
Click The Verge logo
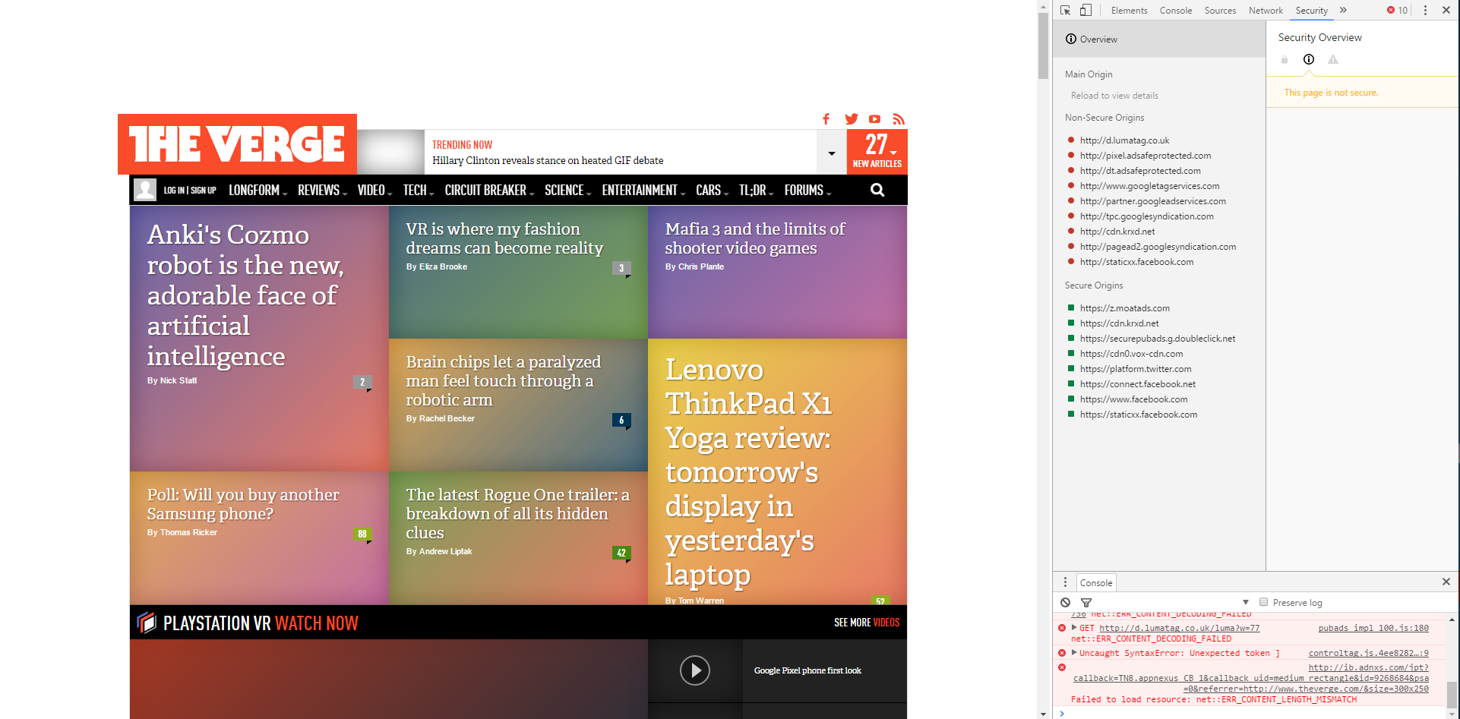point(237,144)
